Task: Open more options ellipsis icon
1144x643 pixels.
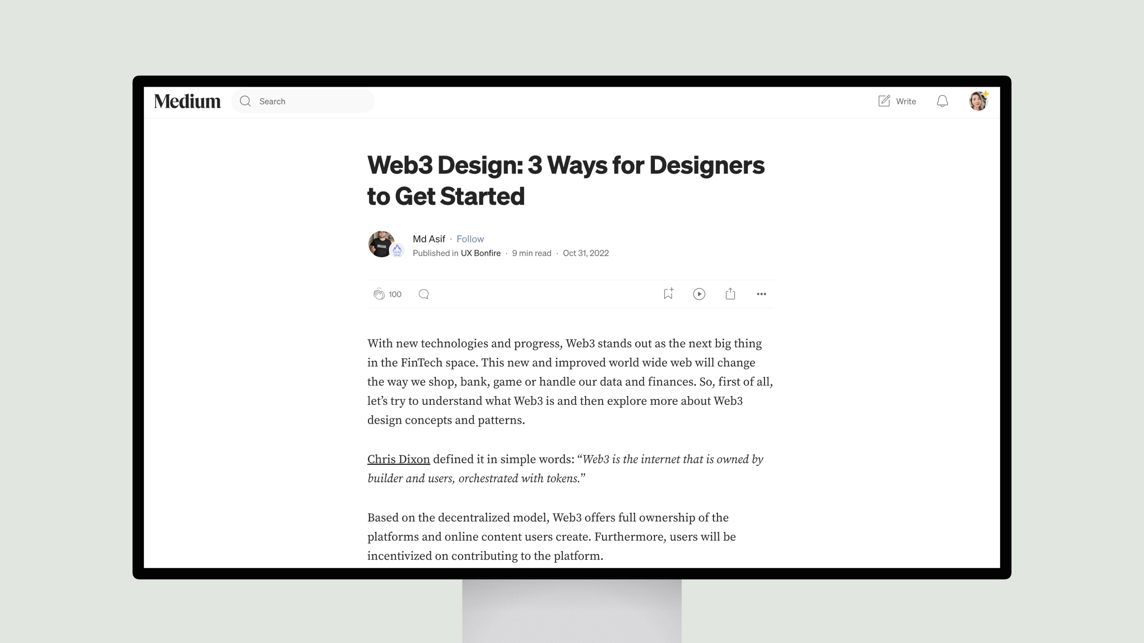Action: point(761,293)
